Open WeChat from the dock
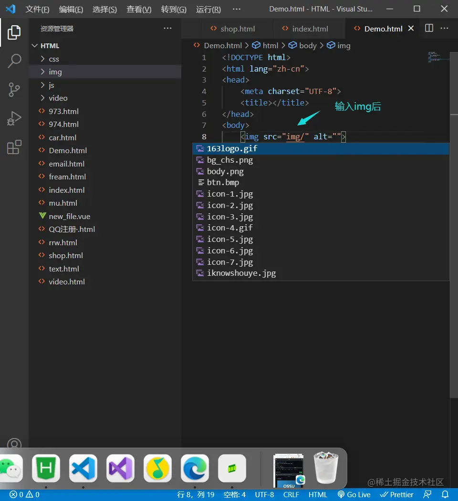This screenshot has width=458, height=501. coord(11,469)
